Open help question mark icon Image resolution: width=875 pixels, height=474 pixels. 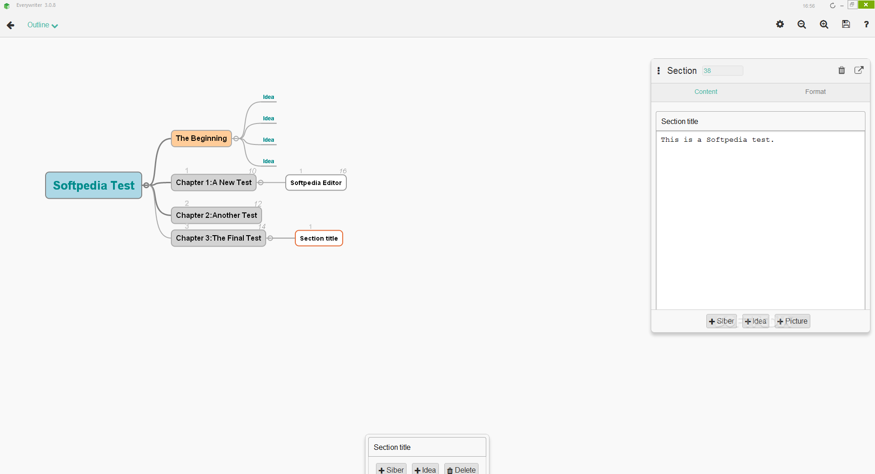coord(866,25)
